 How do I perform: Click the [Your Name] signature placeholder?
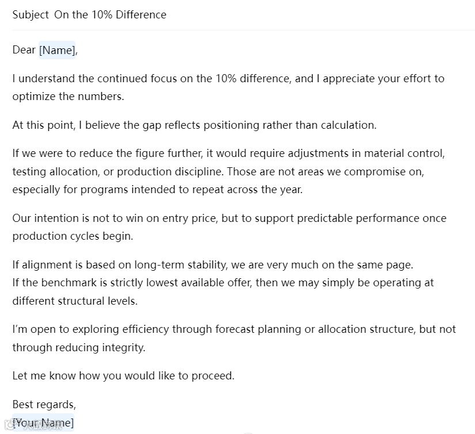pos(43,423)
